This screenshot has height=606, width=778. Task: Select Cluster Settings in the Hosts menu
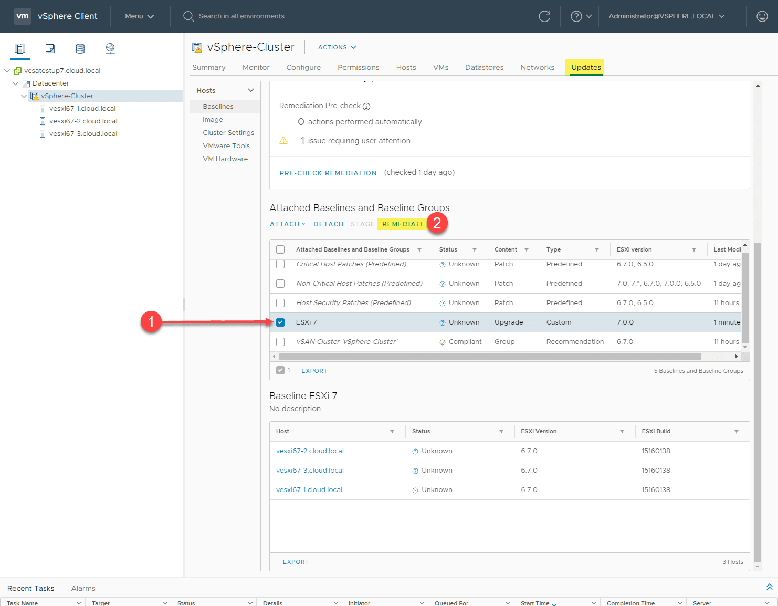pyautogui.click(x=228, y=133)
